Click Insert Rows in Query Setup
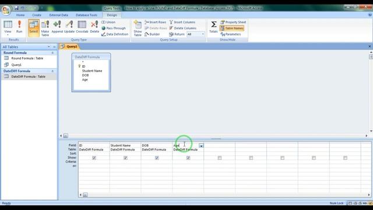This screenshot has width=373, height=210. pos(155,22)
